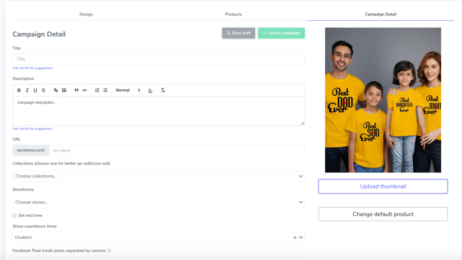Click Ask SenAI suggestion link under Description
Screen dimensions: 462x260
32,129
